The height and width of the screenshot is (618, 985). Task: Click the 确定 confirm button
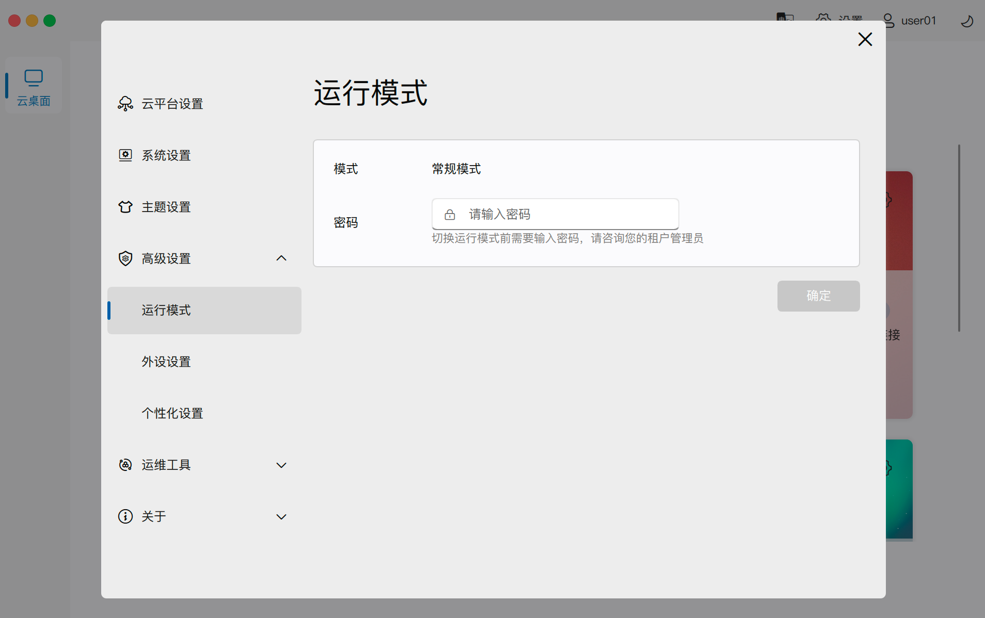coord(818,296)
